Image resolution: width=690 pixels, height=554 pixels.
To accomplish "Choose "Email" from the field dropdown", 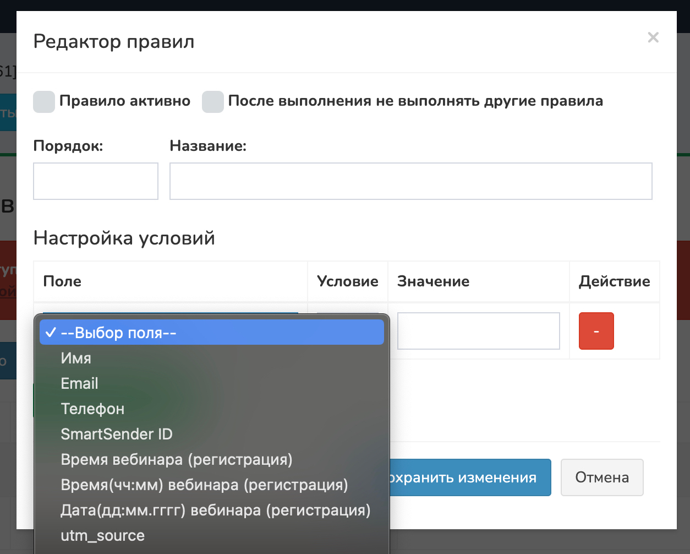I will tap(79, 384).
